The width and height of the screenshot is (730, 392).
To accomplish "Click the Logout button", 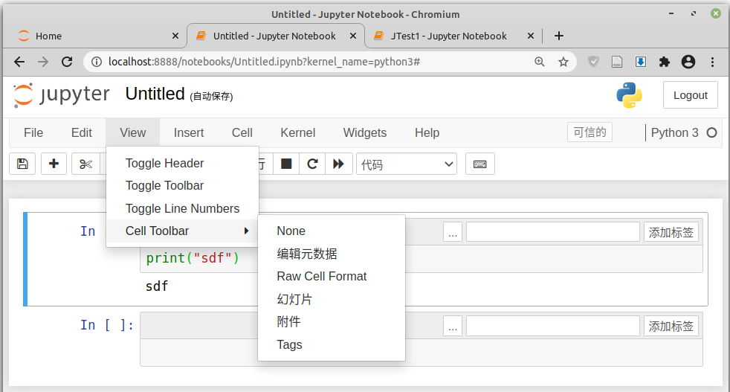I will [x=691, y=95].
